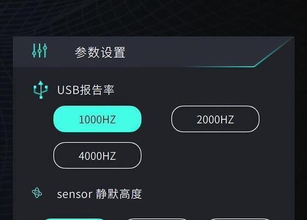Click the 2000HZ outlined pill button text
This screenshot has height=220, width=307.
click(215, 119)
